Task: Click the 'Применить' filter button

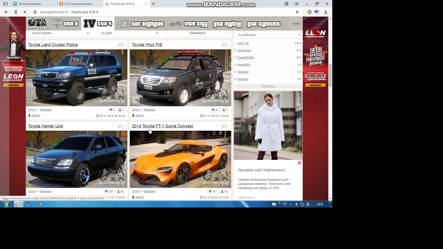Action: point(198,33)
